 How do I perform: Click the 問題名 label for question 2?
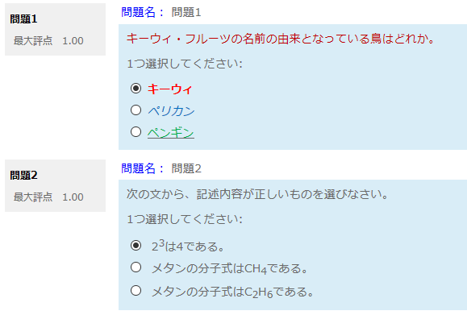[x=143, y=168]
